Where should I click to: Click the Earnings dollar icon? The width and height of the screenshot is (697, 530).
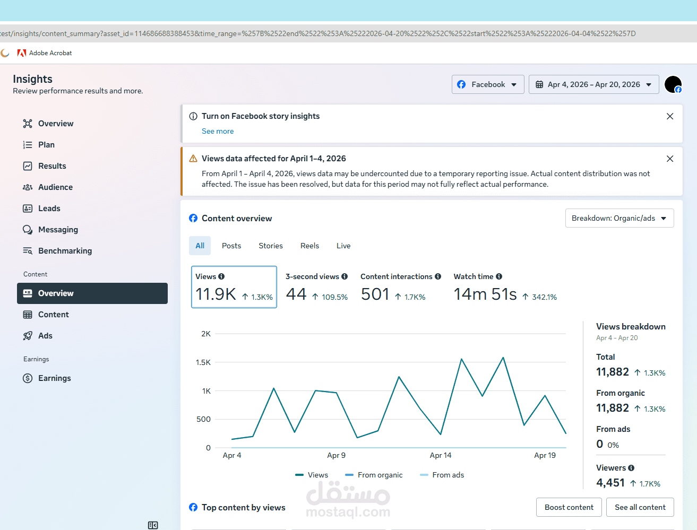coord(28,378)
